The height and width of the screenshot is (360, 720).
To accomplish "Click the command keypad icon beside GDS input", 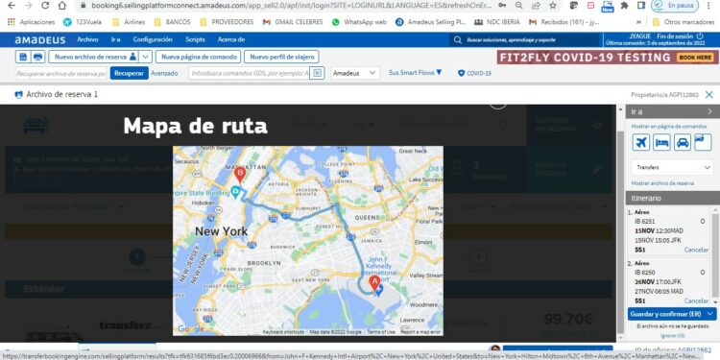I will 318,73.
